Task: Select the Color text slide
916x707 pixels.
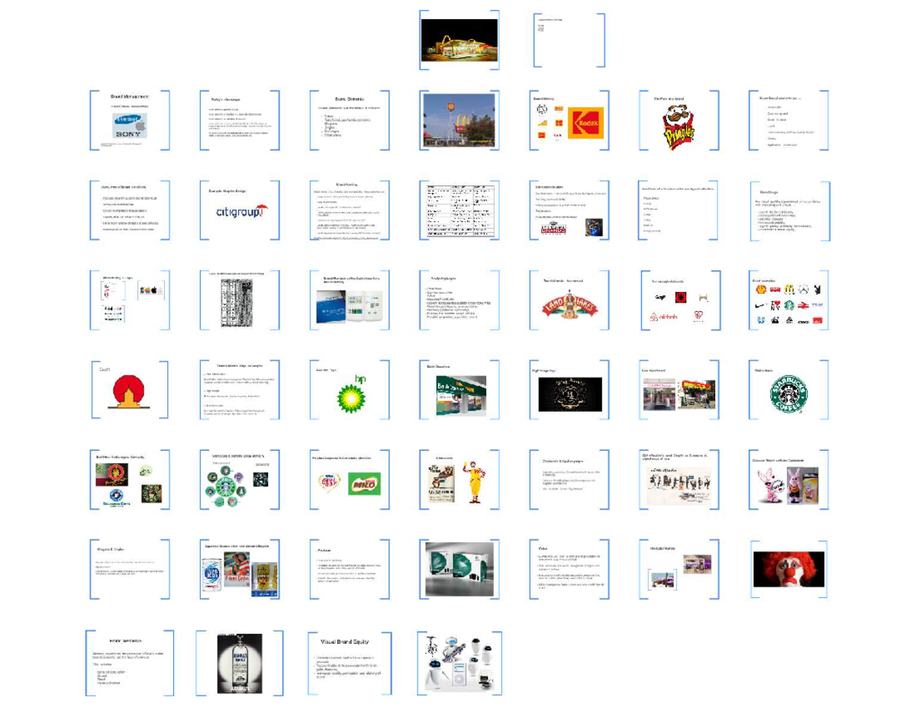Action: tap(569, 570)
